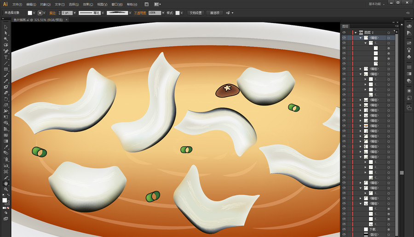
Task: Hide the highlighted 编组 group
Action: tap(344, 38)
